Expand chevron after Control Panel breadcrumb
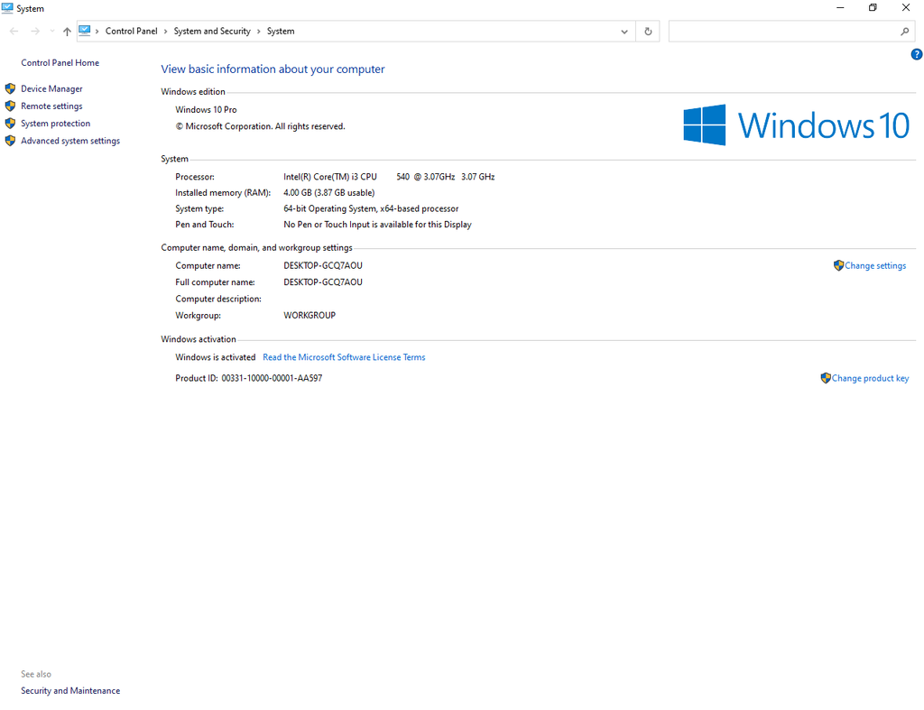Viewport: 924px width, 710px height. point(166,32)
